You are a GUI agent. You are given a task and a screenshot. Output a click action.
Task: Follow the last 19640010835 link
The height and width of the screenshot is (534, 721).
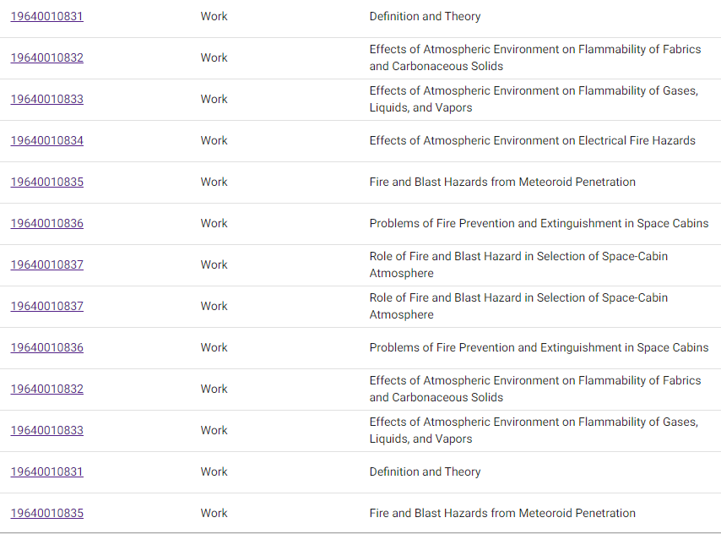point(47,514)
